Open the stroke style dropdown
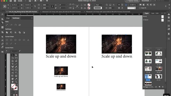171x96 pixels. coord(103,8)
